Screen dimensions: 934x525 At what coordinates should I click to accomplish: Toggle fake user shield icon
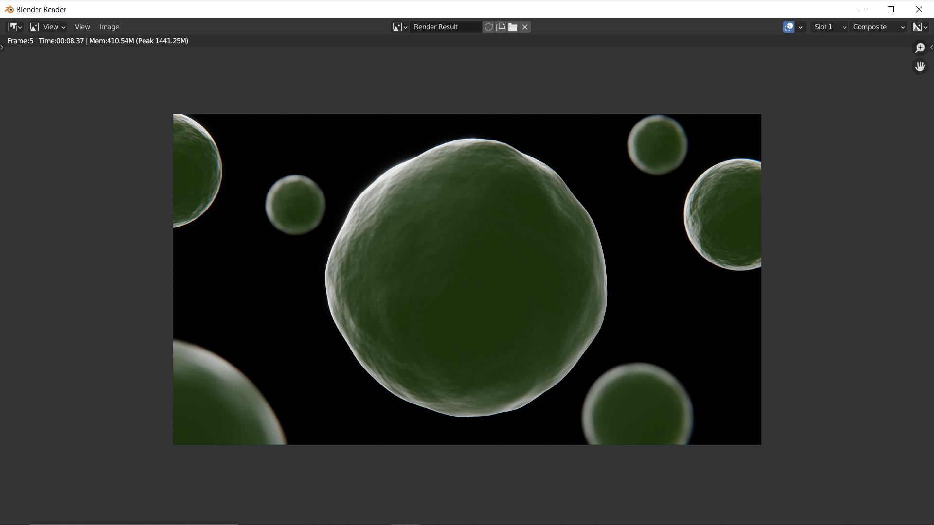coord(488,27)
